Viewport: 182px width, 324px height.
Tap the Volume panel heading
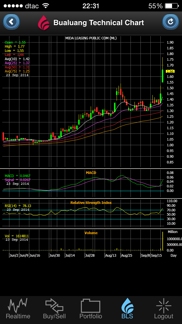91,233
